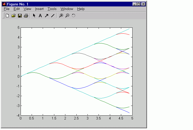Toggle Zoom Out magnifier mode

click(x=67, y=16)
